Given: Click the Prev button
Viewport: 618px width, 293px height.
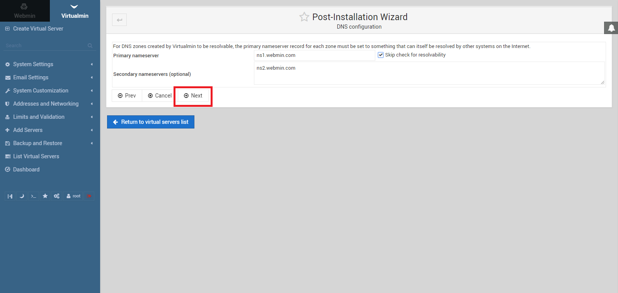Looking at the screenshot, I should [x=127, y=96].
